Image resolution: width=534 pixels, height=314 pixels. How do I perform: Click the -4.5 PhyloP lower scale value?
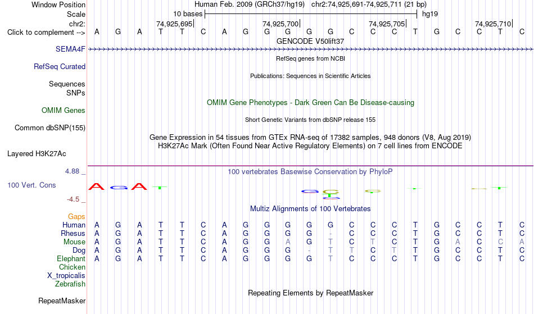(x=73, y=199)
